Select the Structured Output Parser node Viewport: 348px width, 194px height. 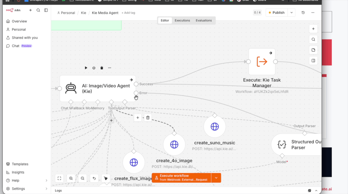[296, 144]
